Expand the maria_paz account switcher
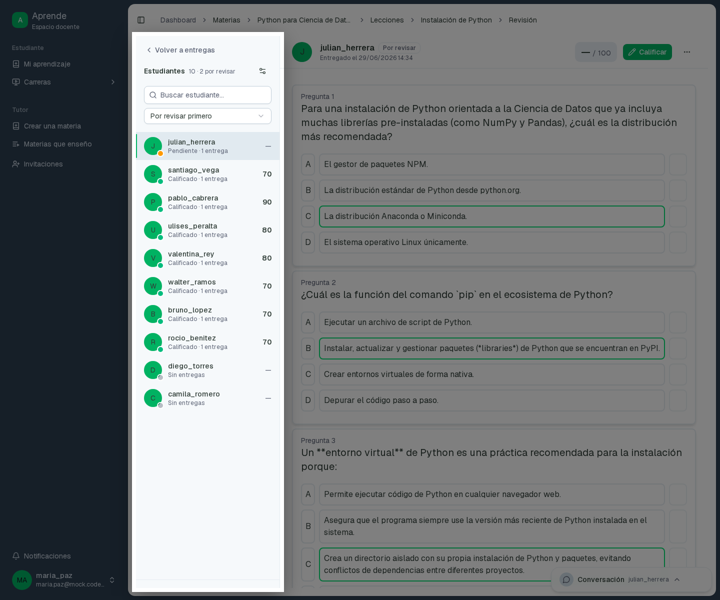Screen dimensions: 720x600 (112, 580)
